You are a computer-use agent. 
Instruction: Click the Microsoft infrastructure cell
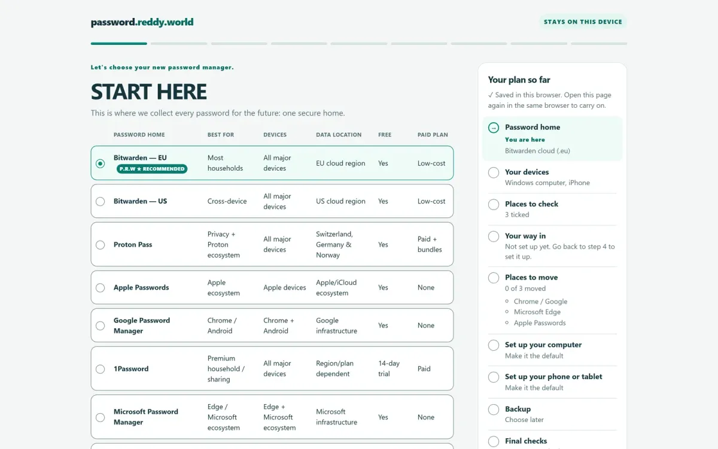[x=336, y=417]
